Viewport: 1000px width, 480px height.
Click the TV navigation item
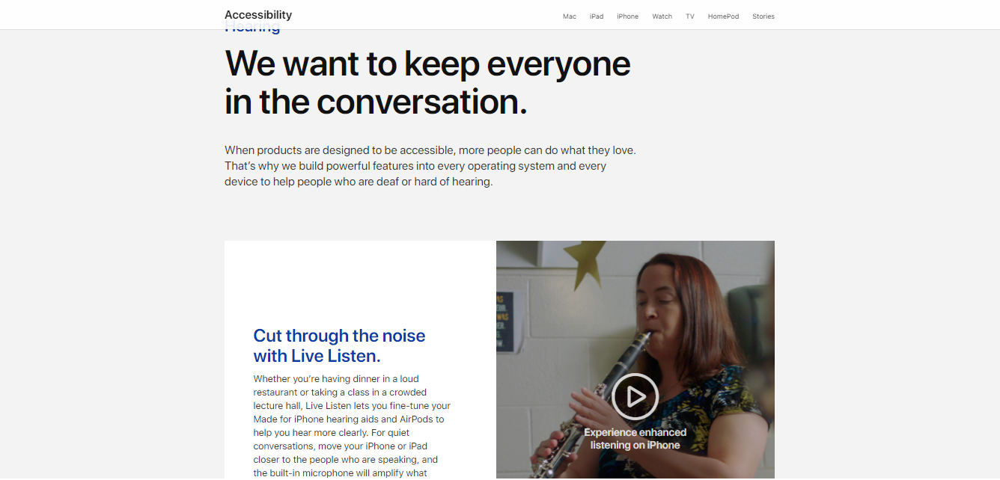[x=690, y=16]
